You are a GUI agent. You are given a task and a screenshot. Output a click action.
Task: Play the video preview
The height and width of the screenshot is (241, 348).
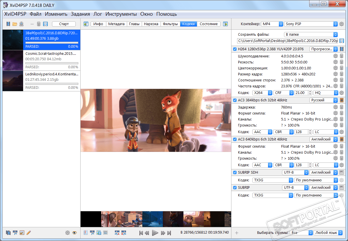[155, 233]
